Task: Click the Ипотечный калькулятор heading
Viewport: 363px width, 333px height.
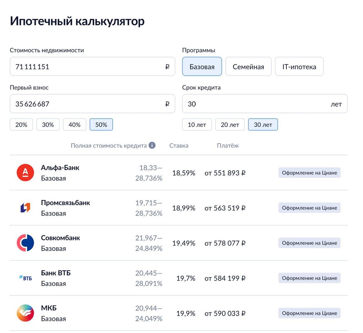Action: (x=77, y=21)
